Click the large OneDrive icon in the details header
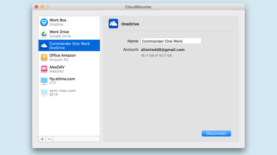The image size is (277, 155). click(x=114, y=23)
